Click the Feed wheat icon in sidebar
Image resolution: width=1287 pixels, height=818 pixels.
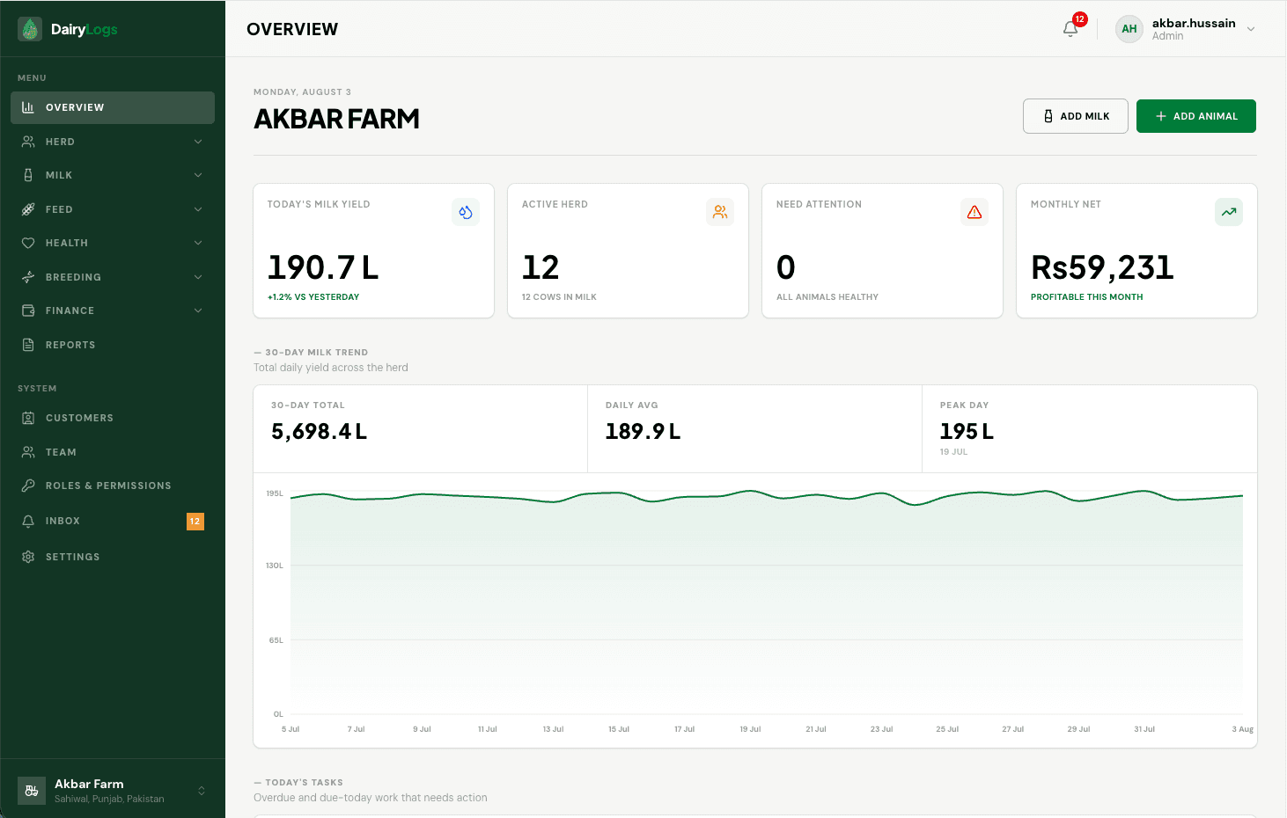(x=28, y=209)
